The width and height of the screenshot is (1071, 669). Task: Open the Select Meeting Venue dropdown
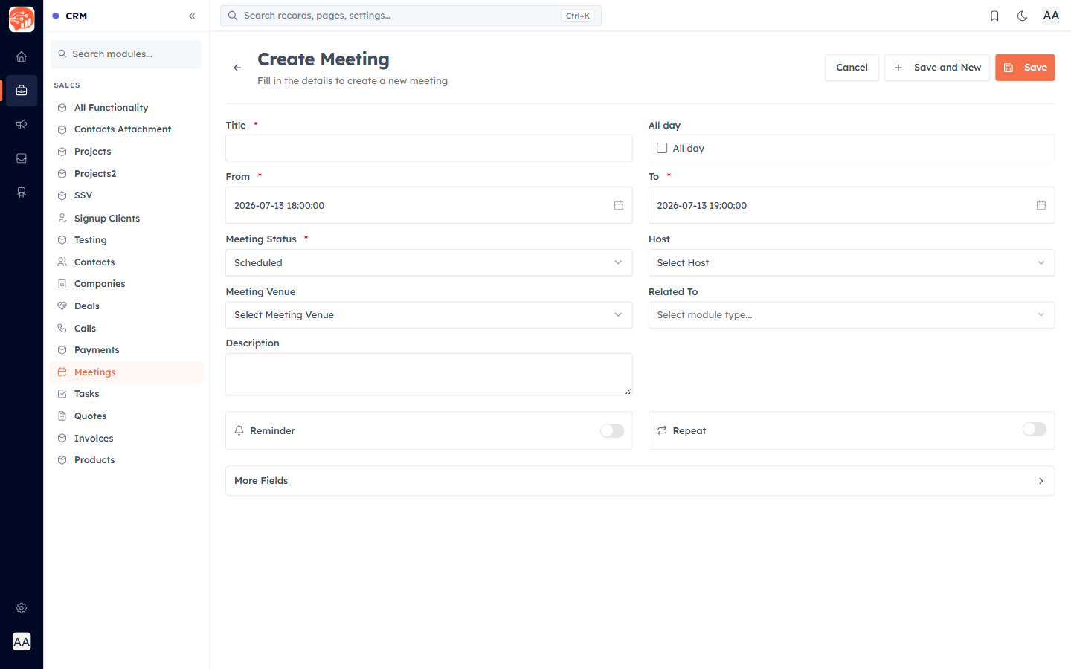click(429, 315)
